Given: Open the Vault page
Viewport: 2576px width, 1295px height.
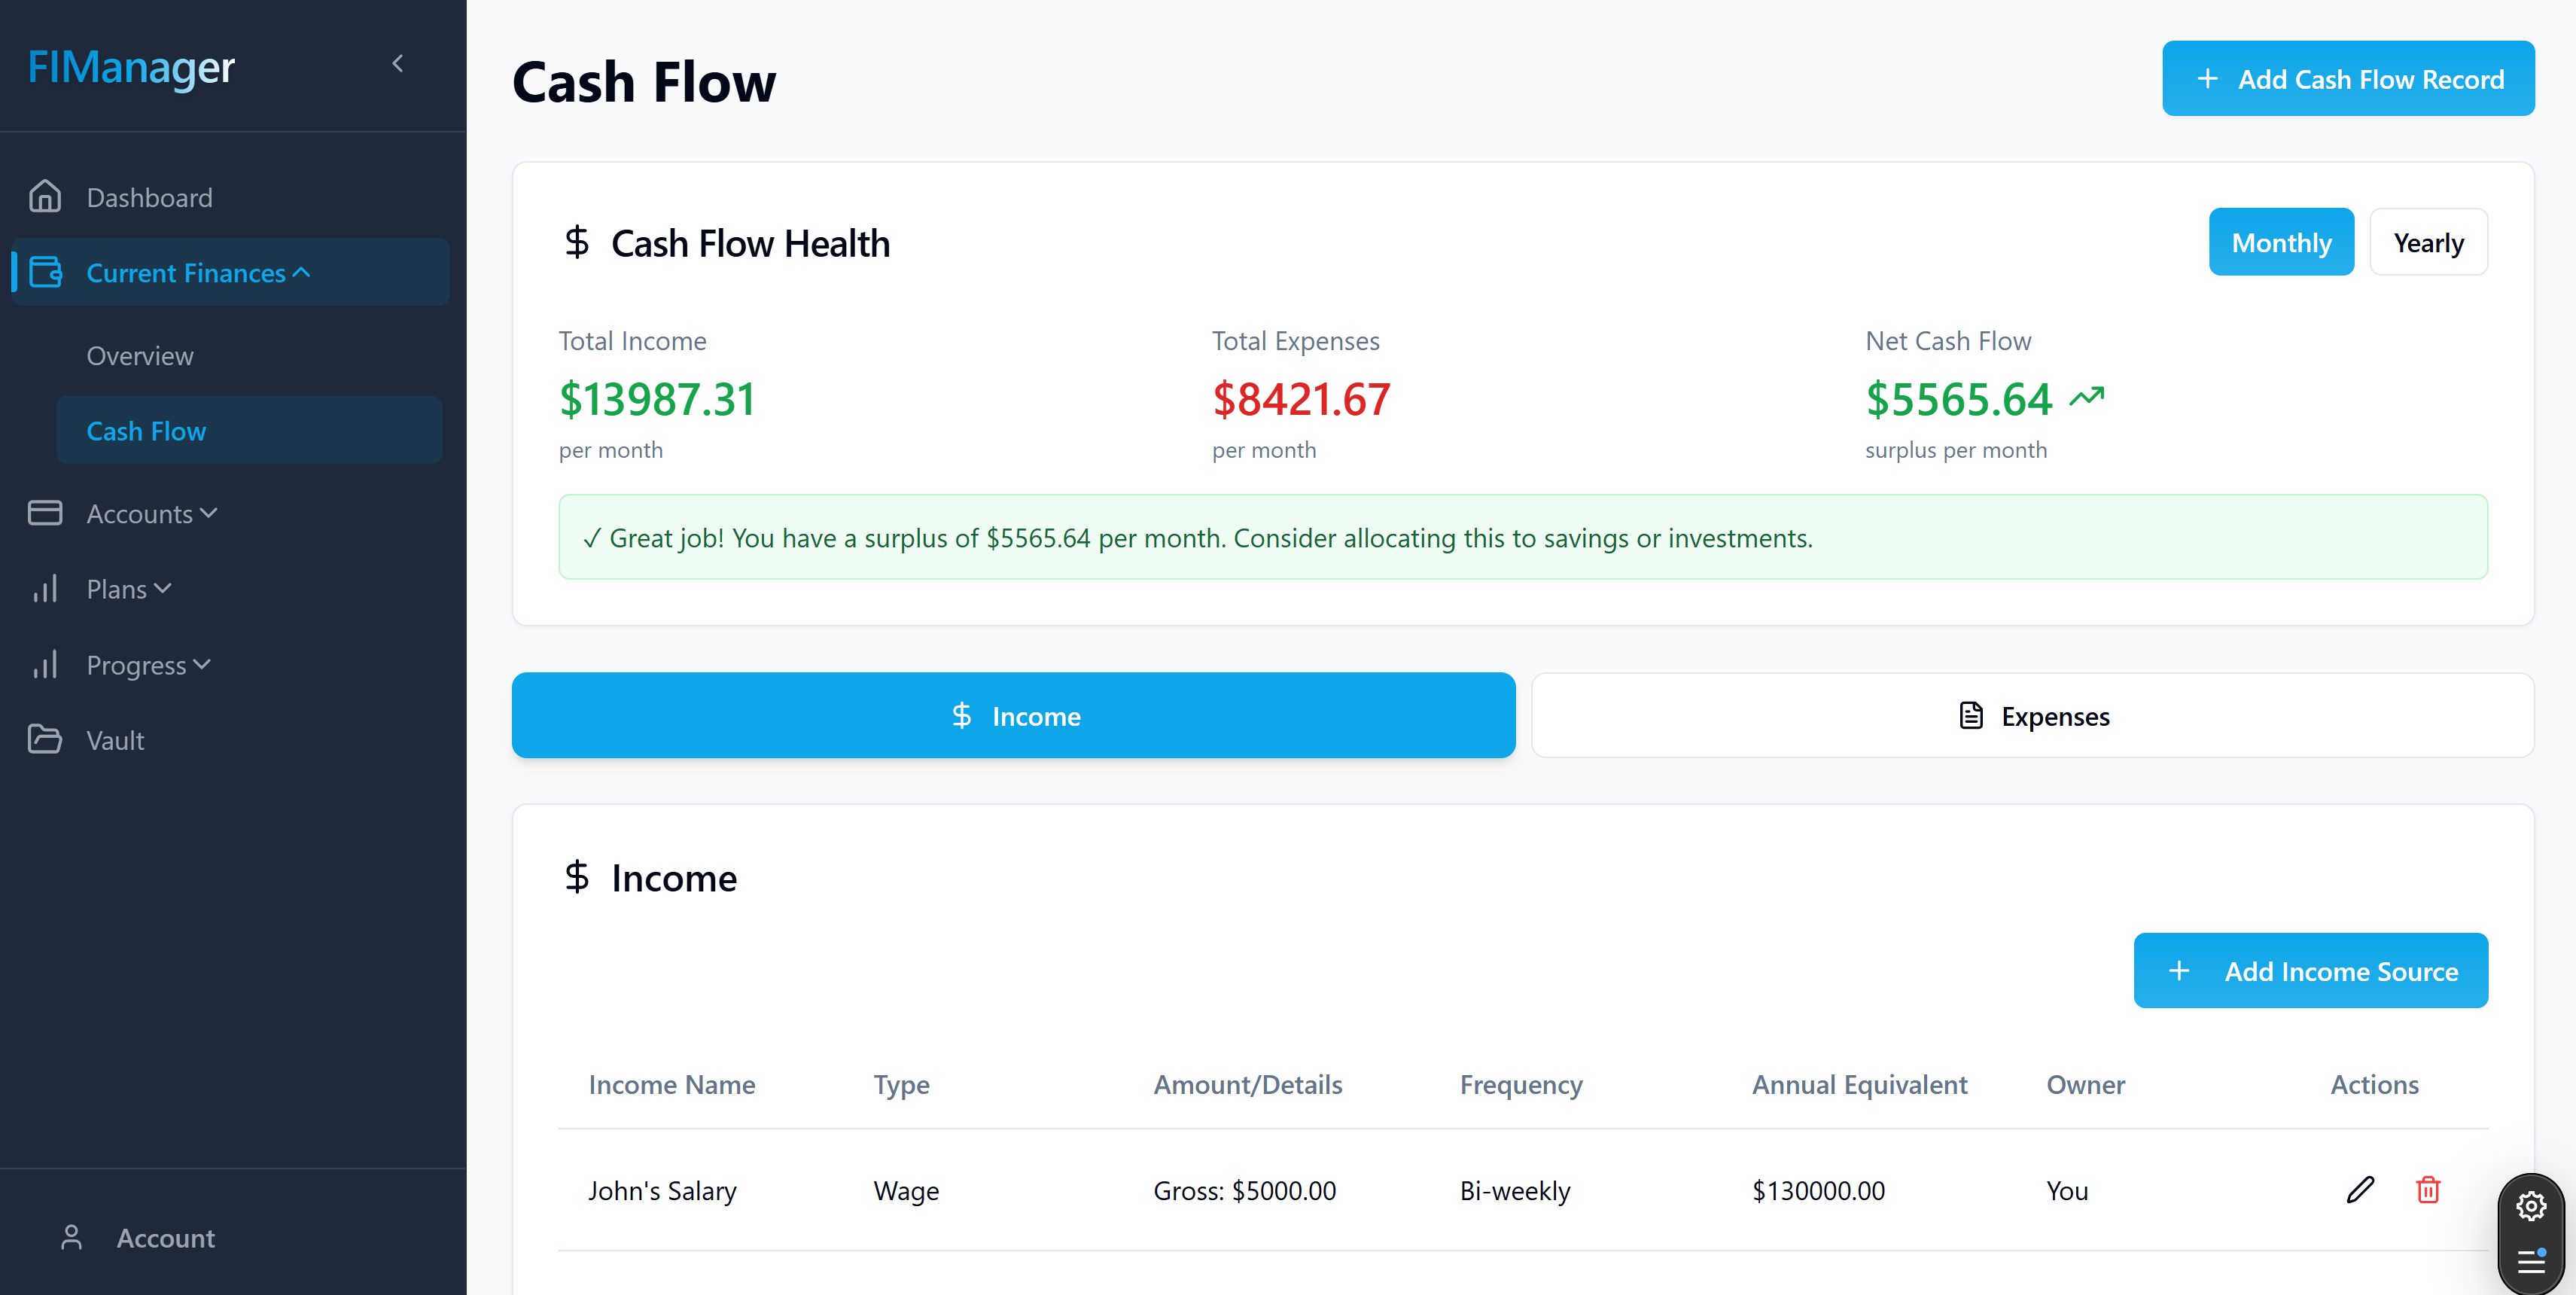Looking at the screenshot, I should 115,740.
